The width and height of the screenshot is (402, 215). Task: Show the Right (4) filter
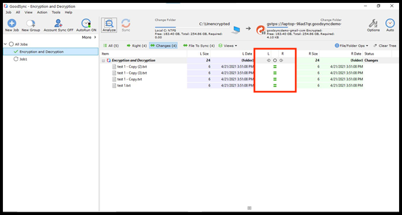point(137,45)
